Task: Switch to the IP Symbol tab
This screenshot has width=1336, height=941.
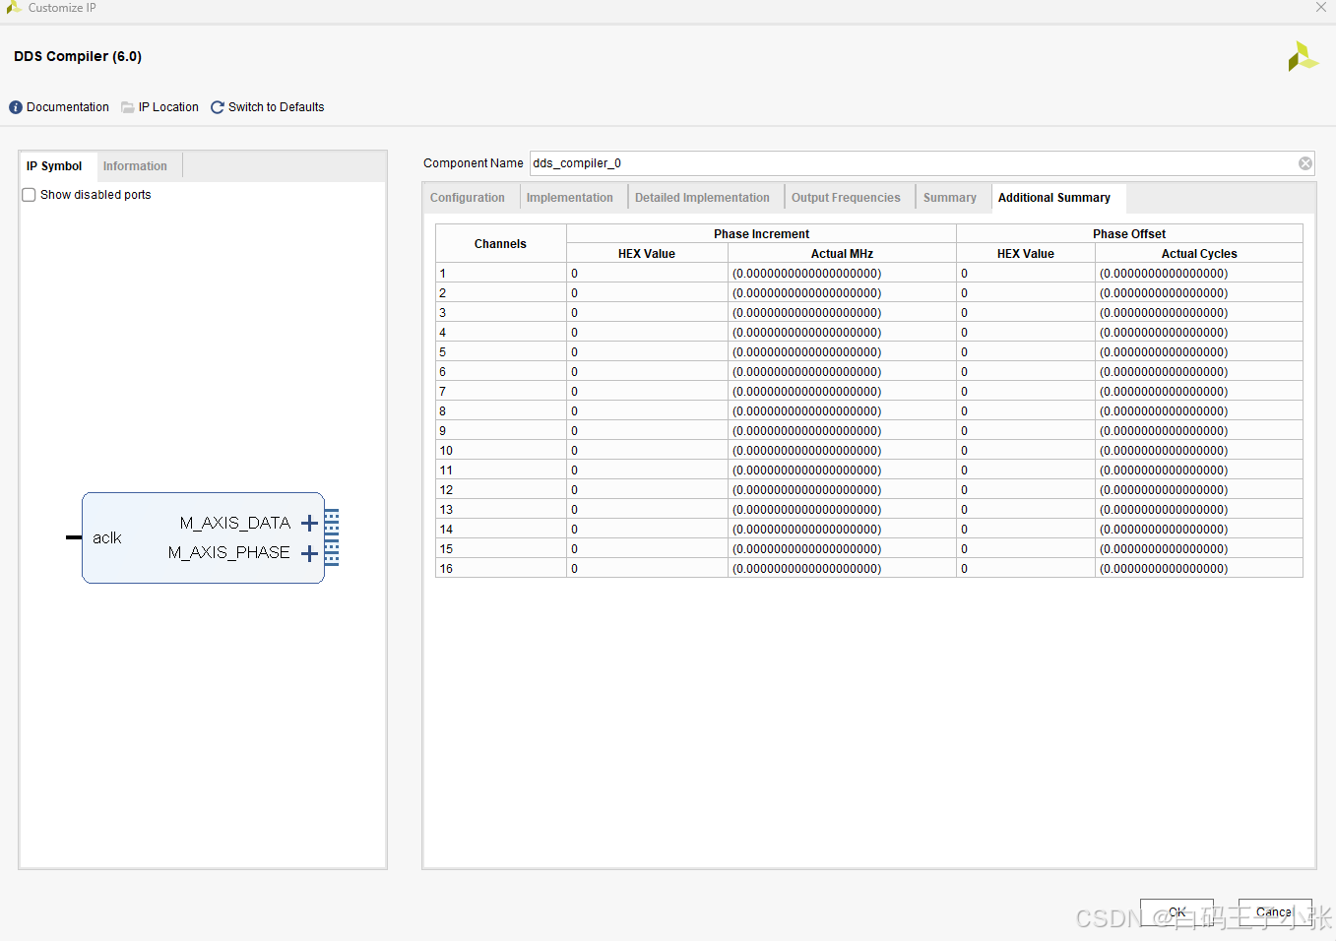Action: tap(54, 166)
